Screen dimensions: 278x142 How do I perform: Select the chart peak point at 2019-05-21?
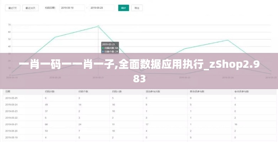[98, 26]
